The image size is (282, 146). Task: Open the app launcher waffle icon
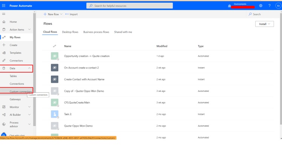click(4, 6)
